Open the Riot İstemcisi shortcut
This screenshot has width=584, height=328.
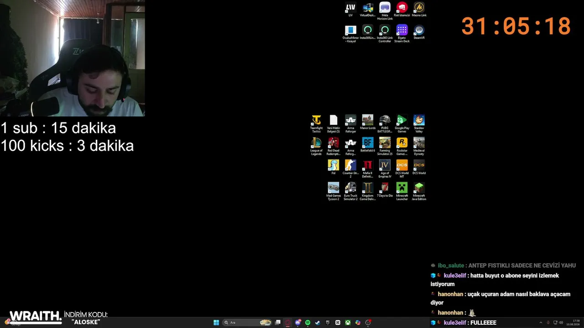click(402, 10)
